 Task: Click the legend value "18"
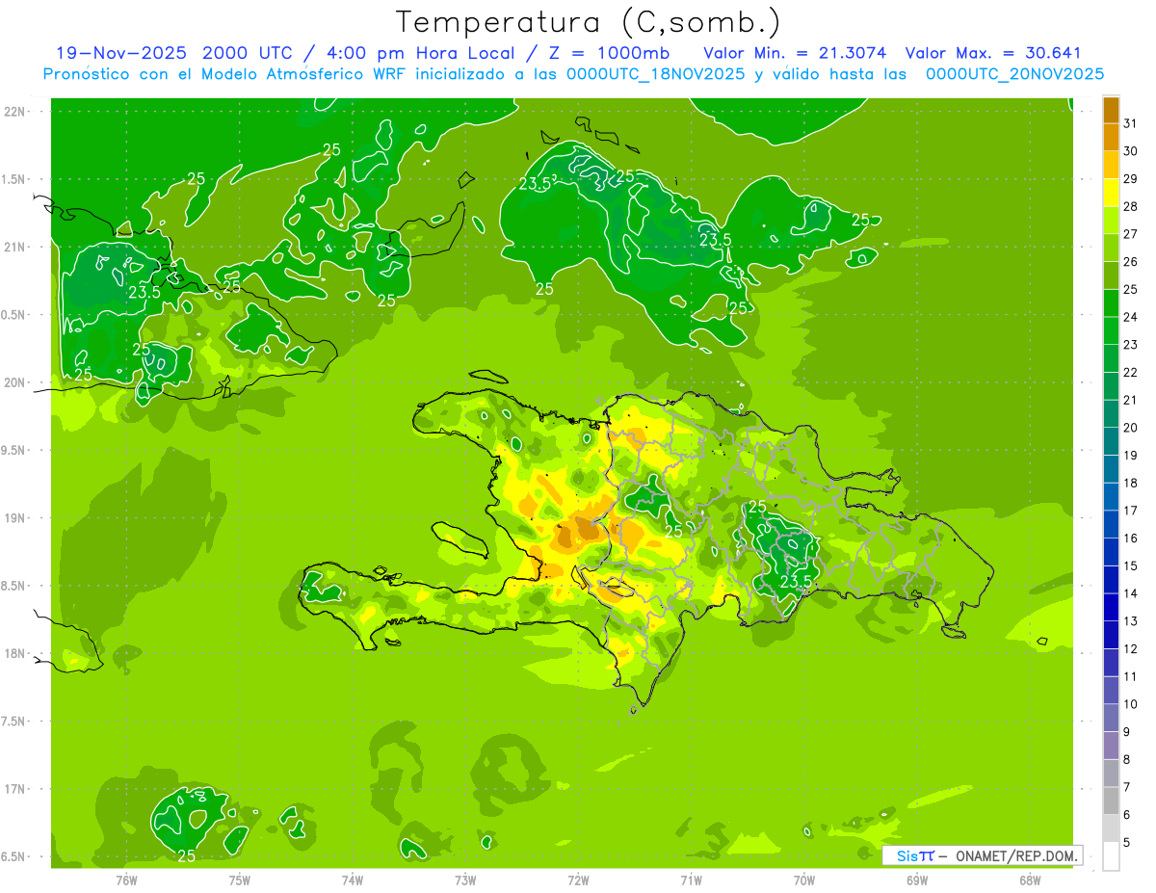tap(1131, 484)
